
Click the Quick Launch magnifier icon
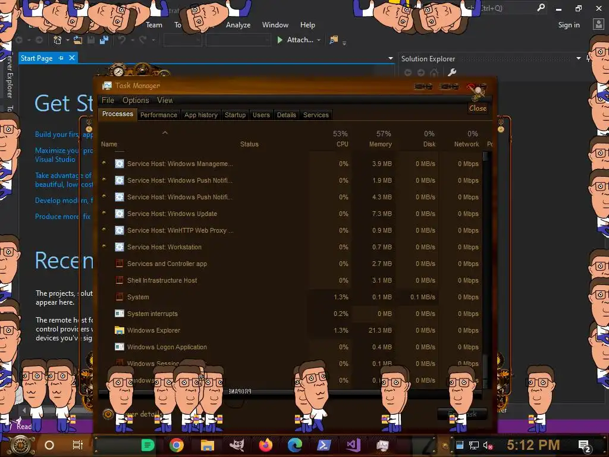pyautogui.click(x=541, y=8)
